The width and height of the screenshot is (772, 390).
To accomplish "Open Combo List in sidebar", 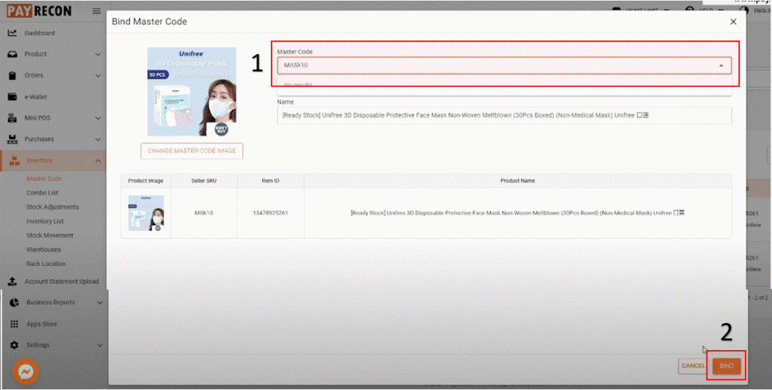I will click(x=42, y=193).
